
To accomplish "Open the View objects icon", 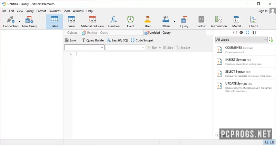I will click(71, 22).
